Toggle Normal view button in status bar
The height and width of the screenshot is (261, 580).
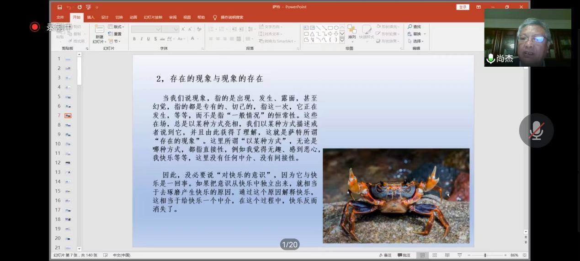coord(422,255)
